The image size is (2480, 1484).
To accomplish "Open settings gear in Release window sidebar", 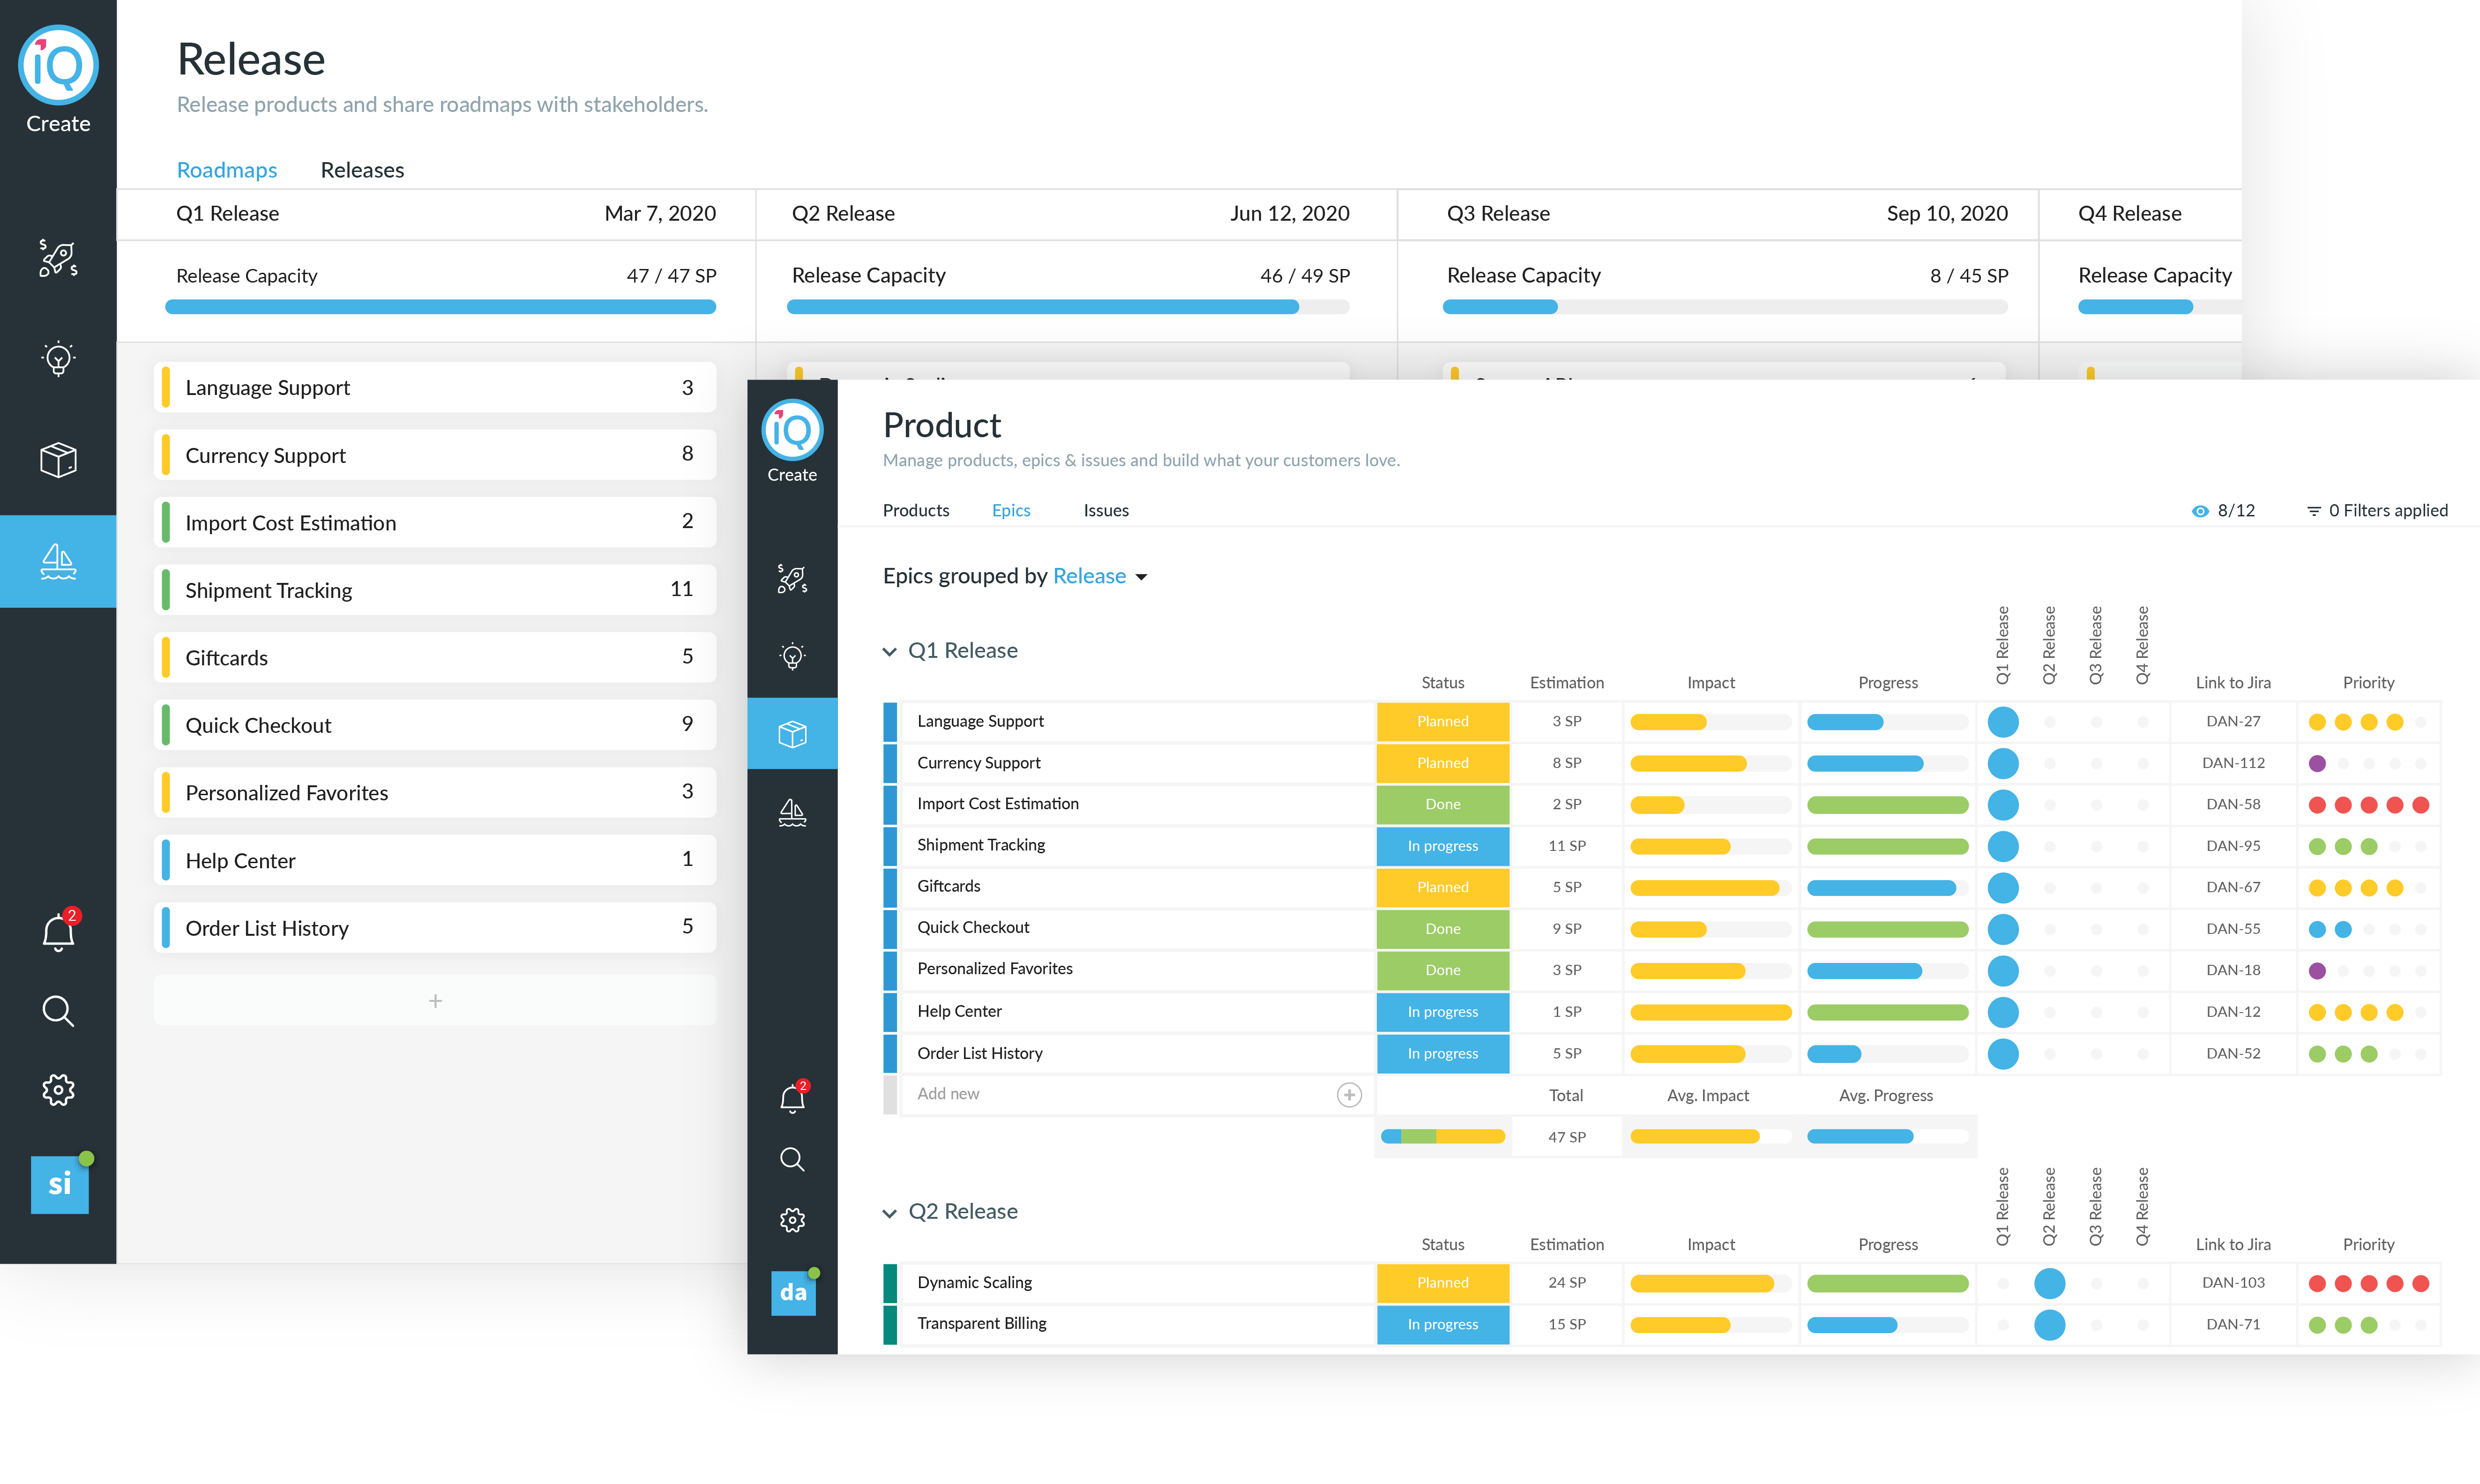I will [58, 1090].
